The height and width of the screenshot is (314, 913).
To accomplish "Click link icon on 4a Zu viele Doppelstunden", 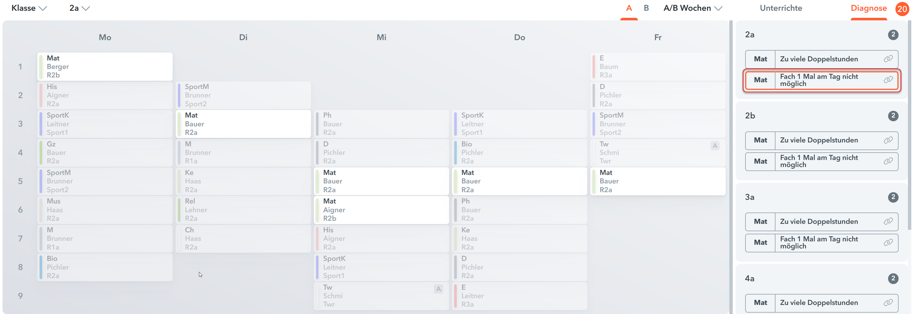I will 888,302.
